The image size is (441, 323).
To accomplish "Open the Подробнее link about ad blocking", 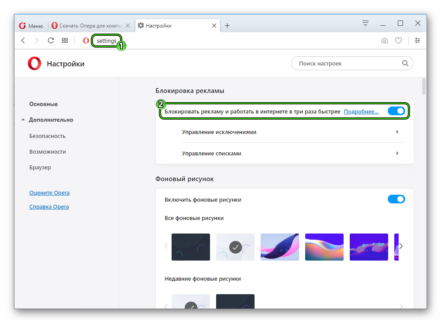I will coord(361,112).
